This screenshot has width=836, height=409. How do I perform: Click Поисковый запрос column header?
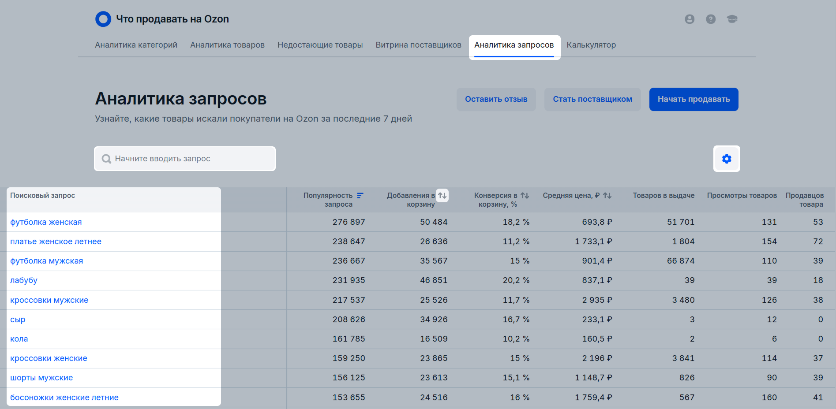coord(42,195)
